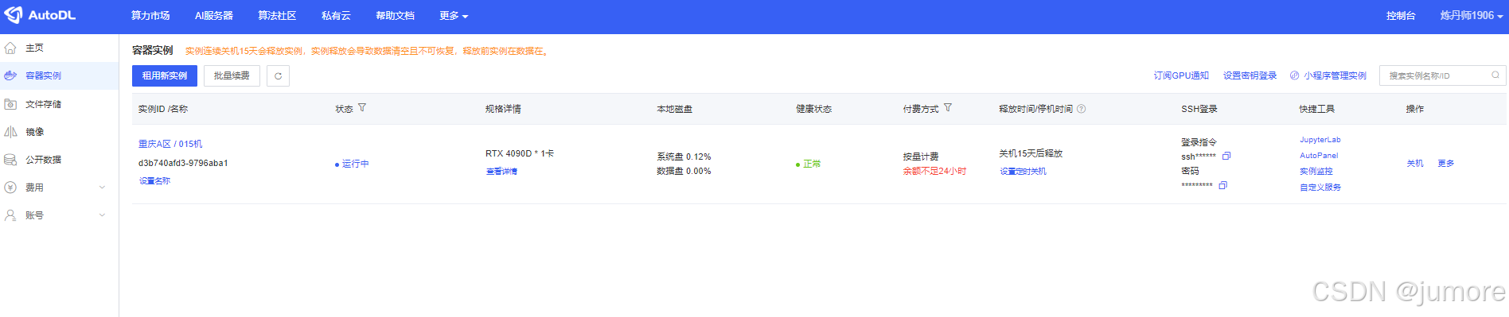Expand the 更多 dropdown in top navigation
Viewport: 1509px width, 317px height.
click(454, 16)
